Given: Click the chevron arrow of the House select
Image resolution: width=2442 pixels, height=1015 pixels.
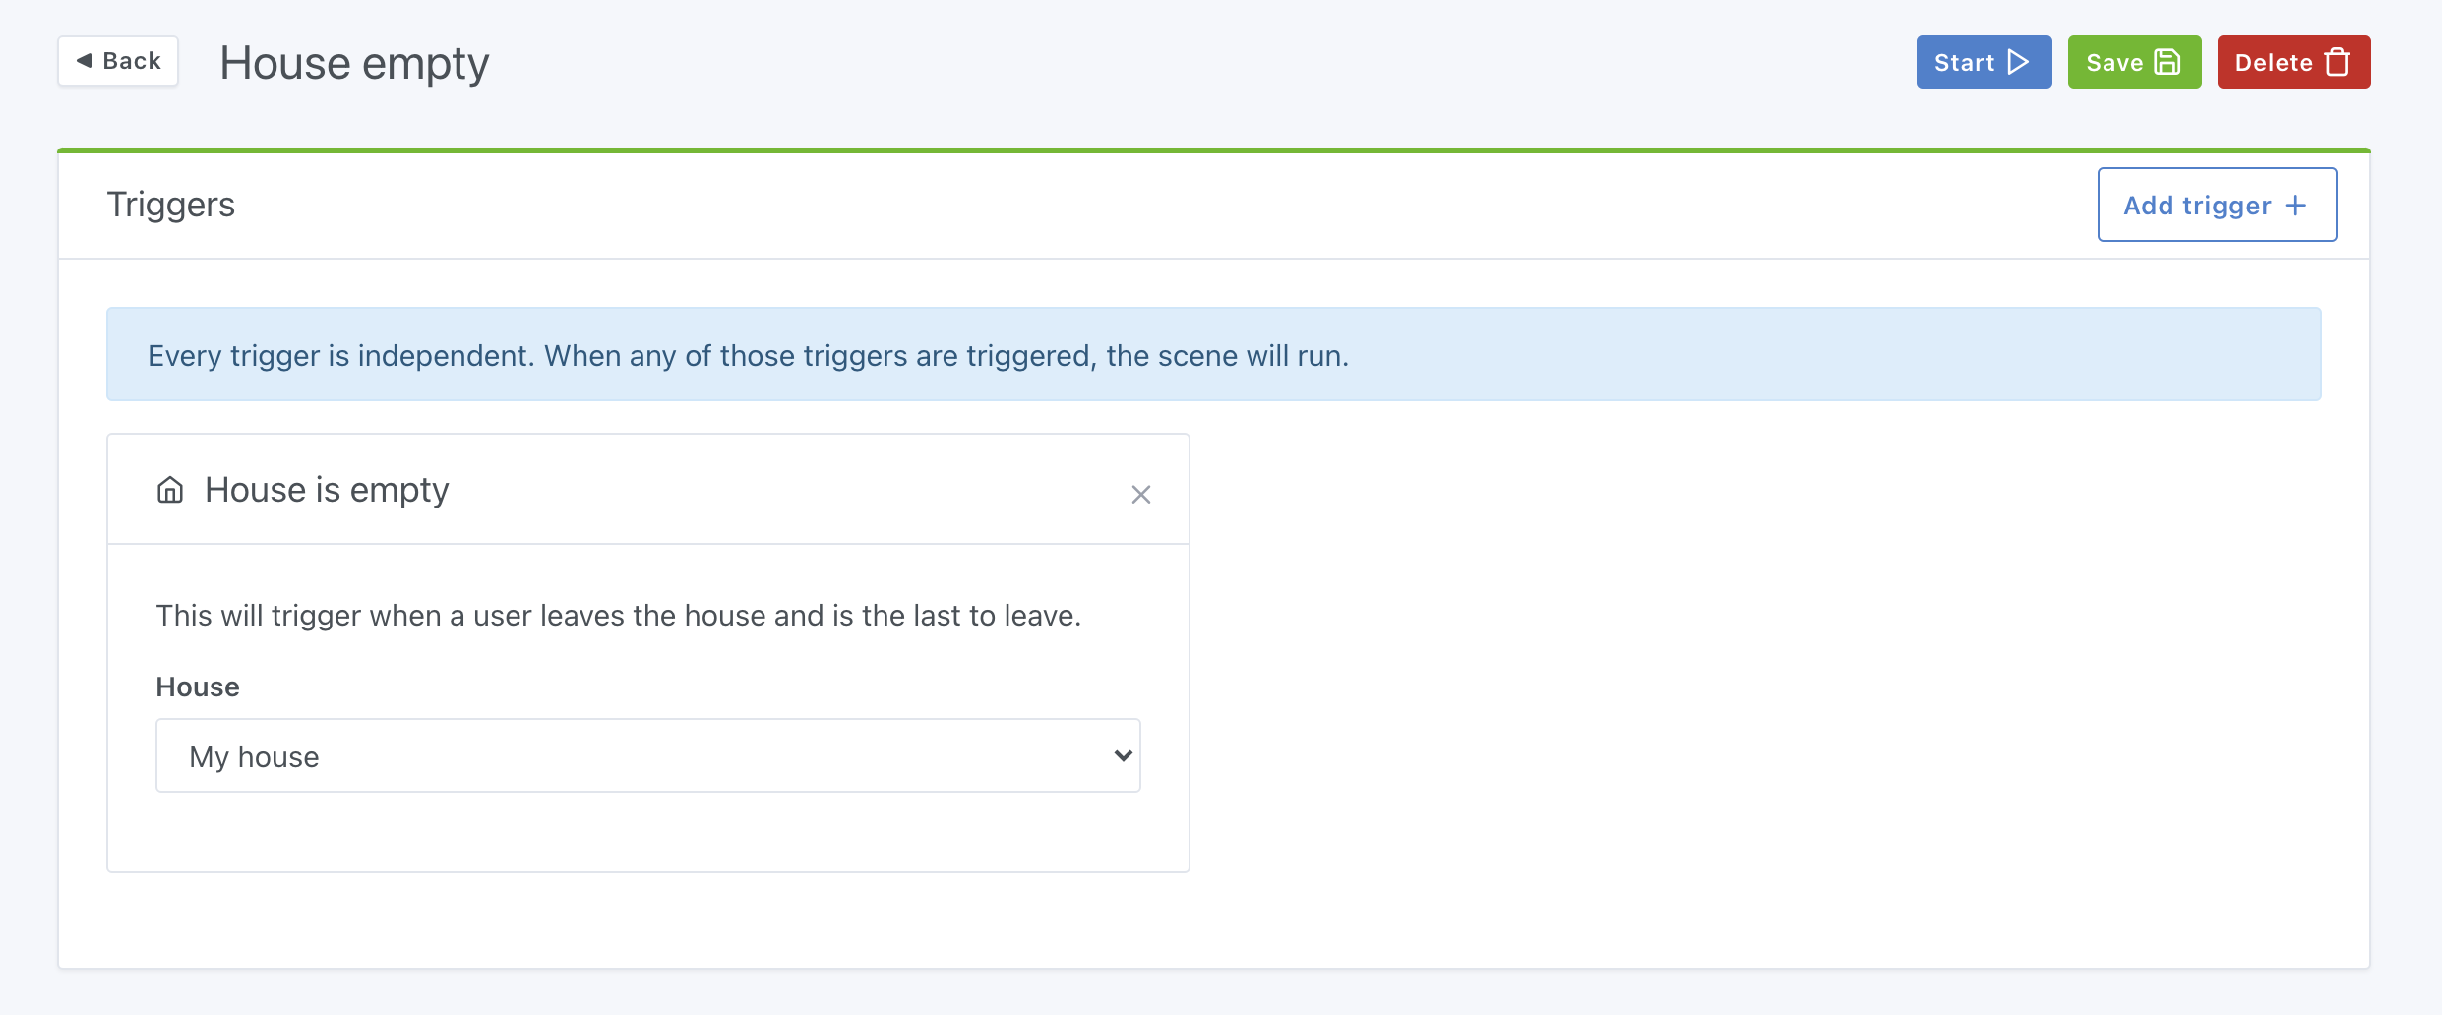Looking at the screenshot, I should point(1123,755).
